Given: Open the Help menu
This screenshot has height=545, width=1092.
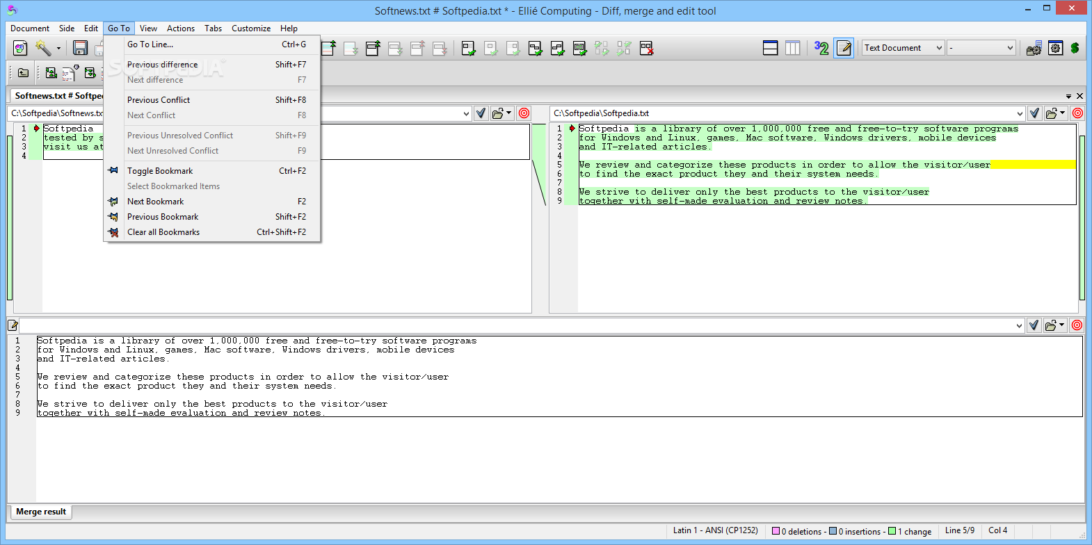Looking at the screenshot, I should click(x=289, y=29).
